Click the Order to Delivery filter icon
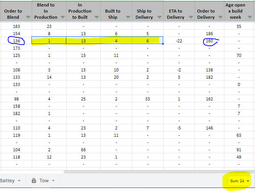The width and height of the screenshot is (255, 191). pyautogui.click(x=220, y=18)
